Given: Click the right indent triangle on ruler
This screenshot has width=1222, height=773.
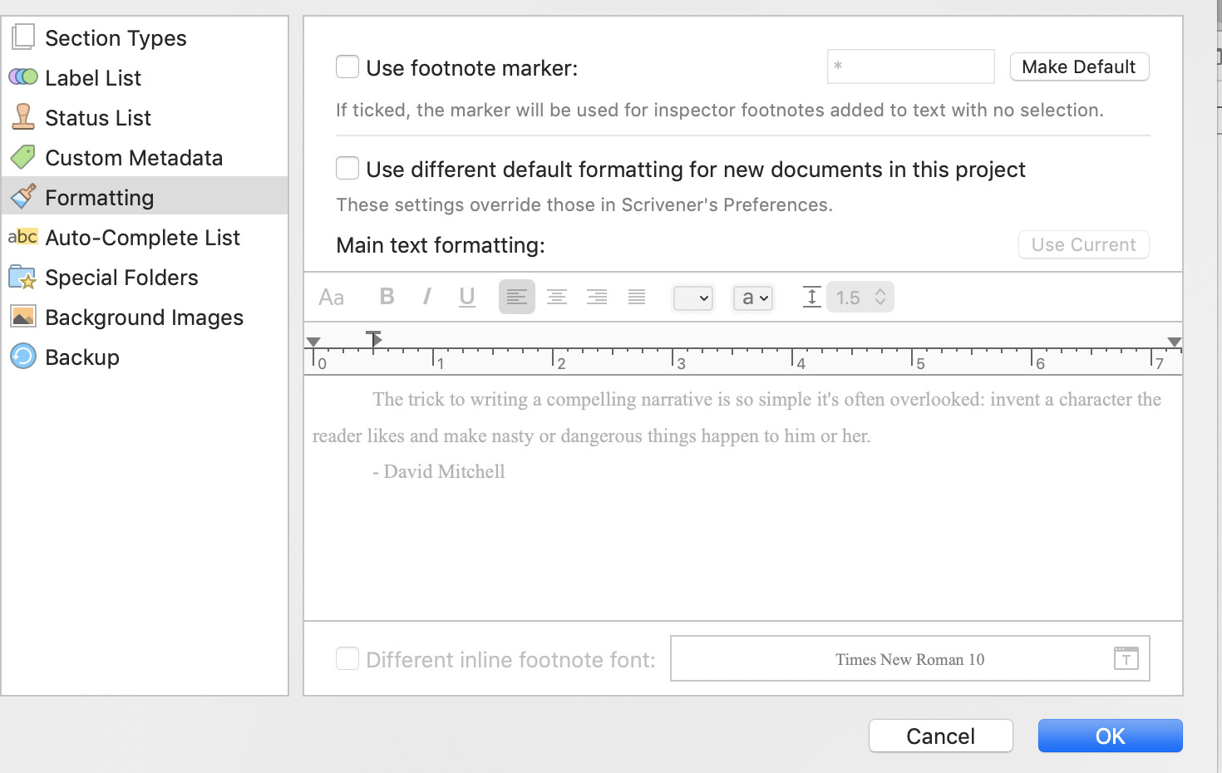Looking at the screenshot, I should click(x=1174, y=342).
